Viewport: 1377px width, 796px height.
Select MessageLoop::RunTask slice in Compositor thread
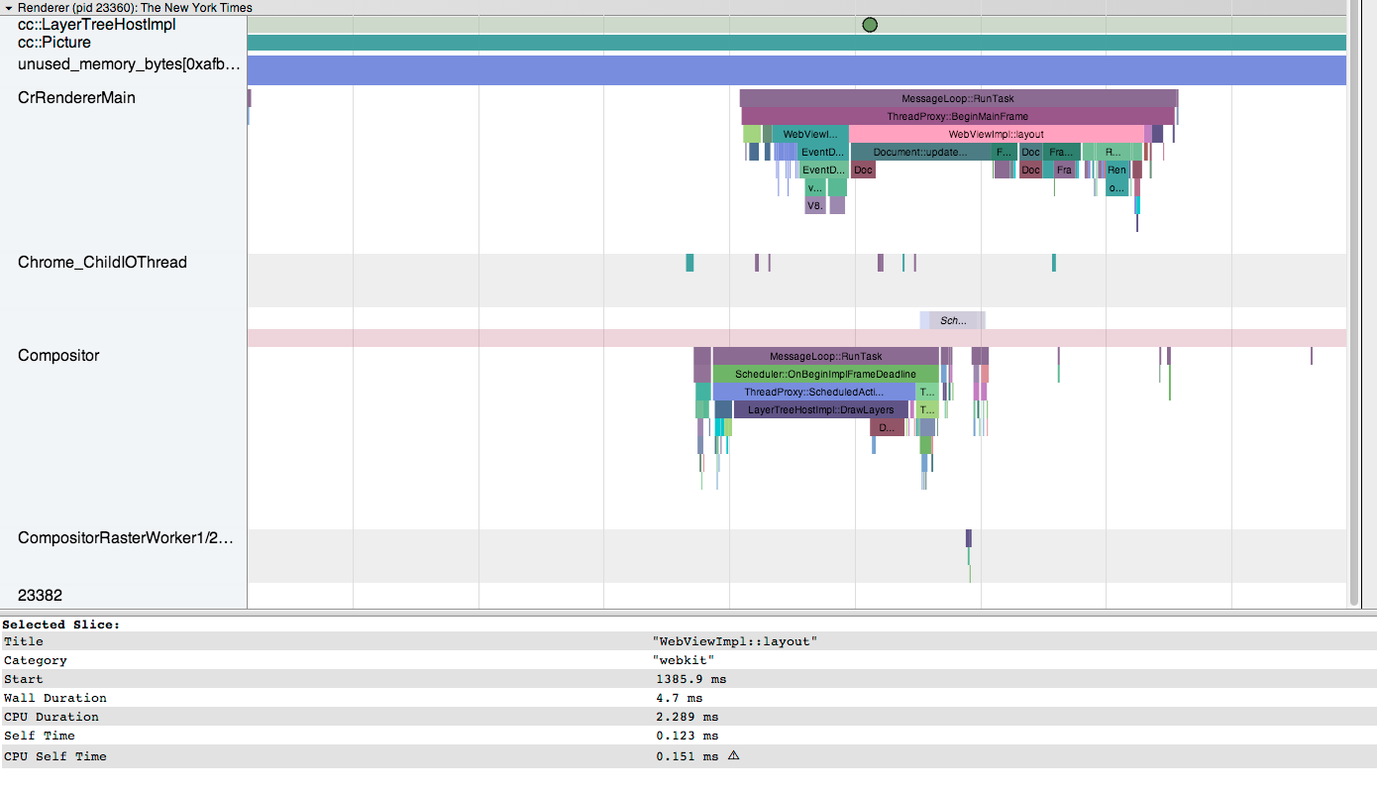(825, 357)
